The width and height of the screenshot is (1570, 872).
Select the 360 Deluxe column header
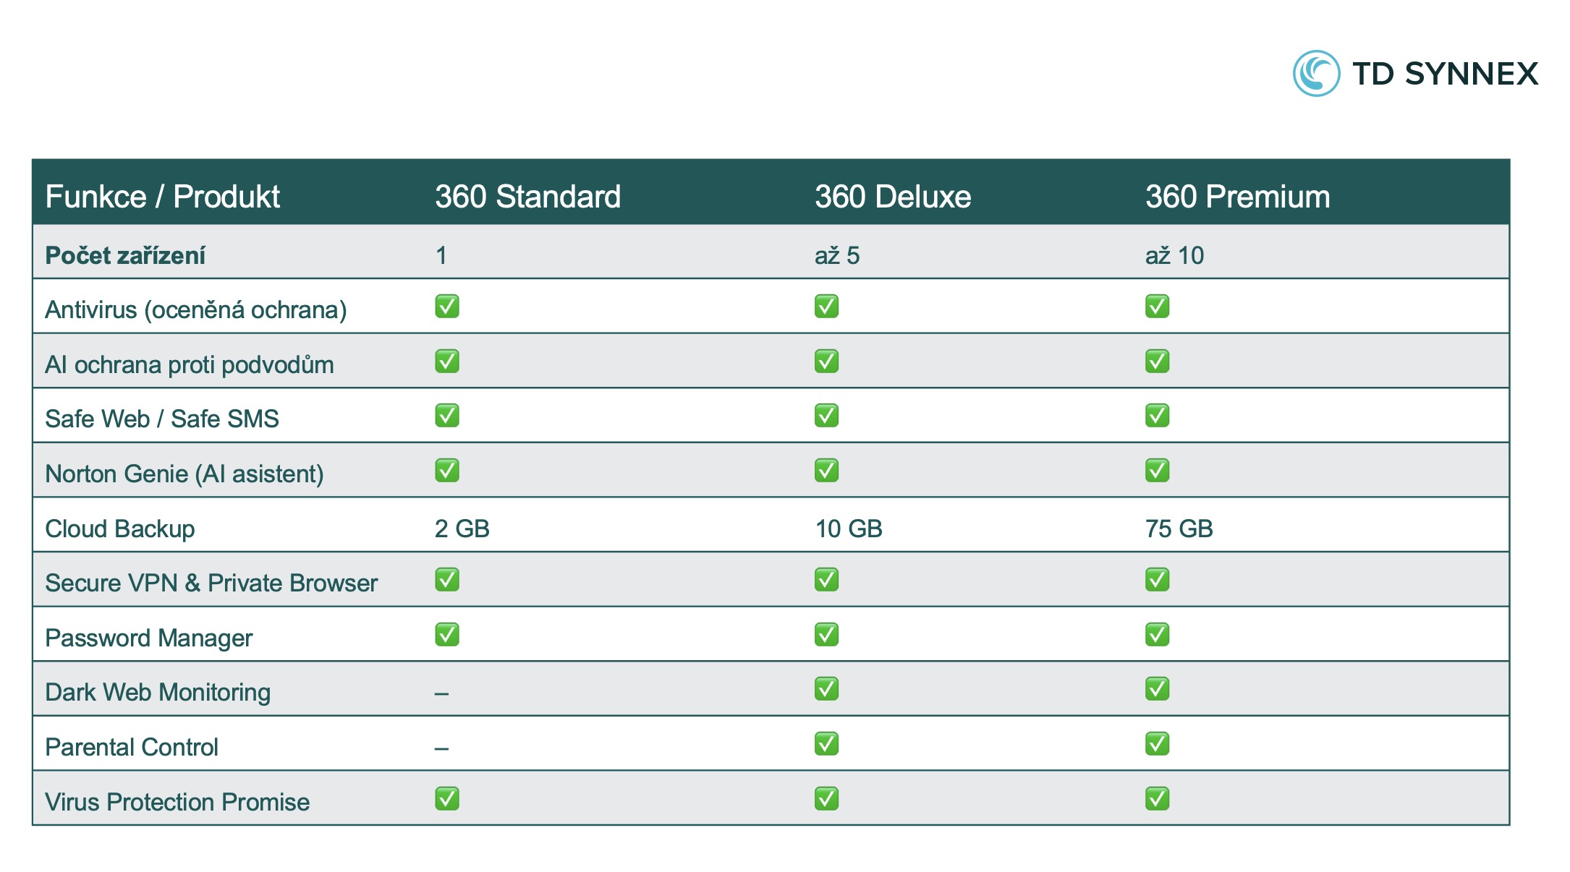tap(892, 197)
